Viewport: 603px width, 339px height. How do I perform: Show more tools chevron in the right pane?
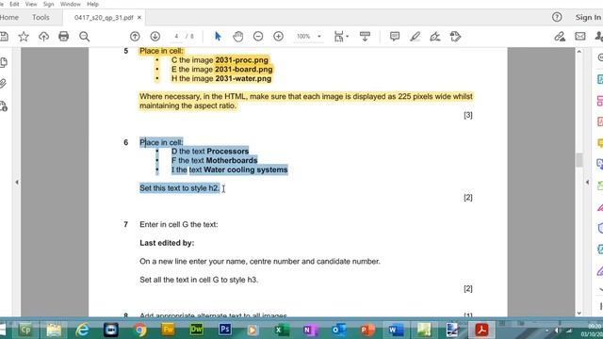[x=600, y=290]
